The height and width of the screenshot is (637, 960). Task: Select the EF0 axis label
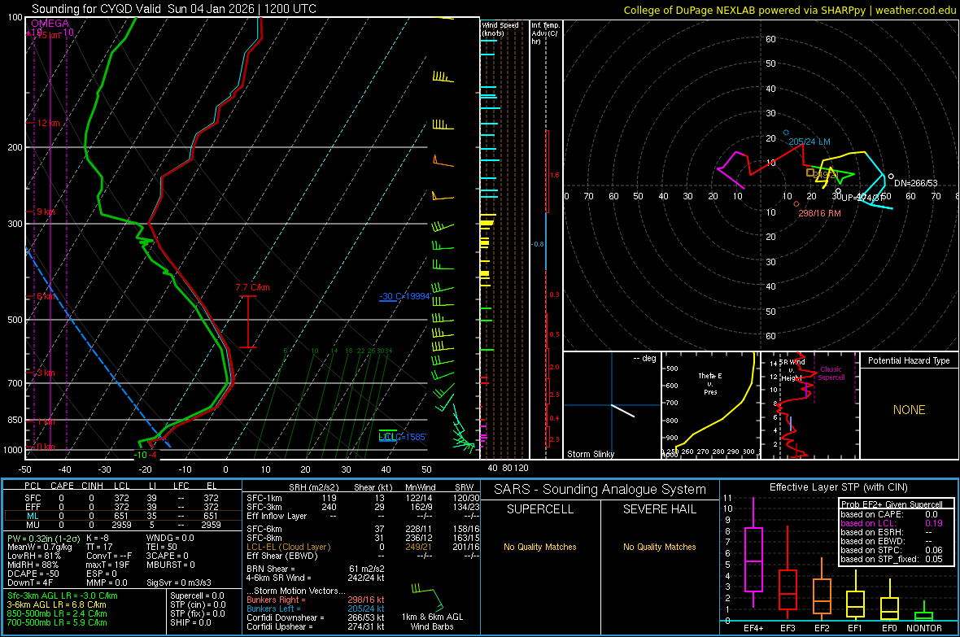click(889, 628)
